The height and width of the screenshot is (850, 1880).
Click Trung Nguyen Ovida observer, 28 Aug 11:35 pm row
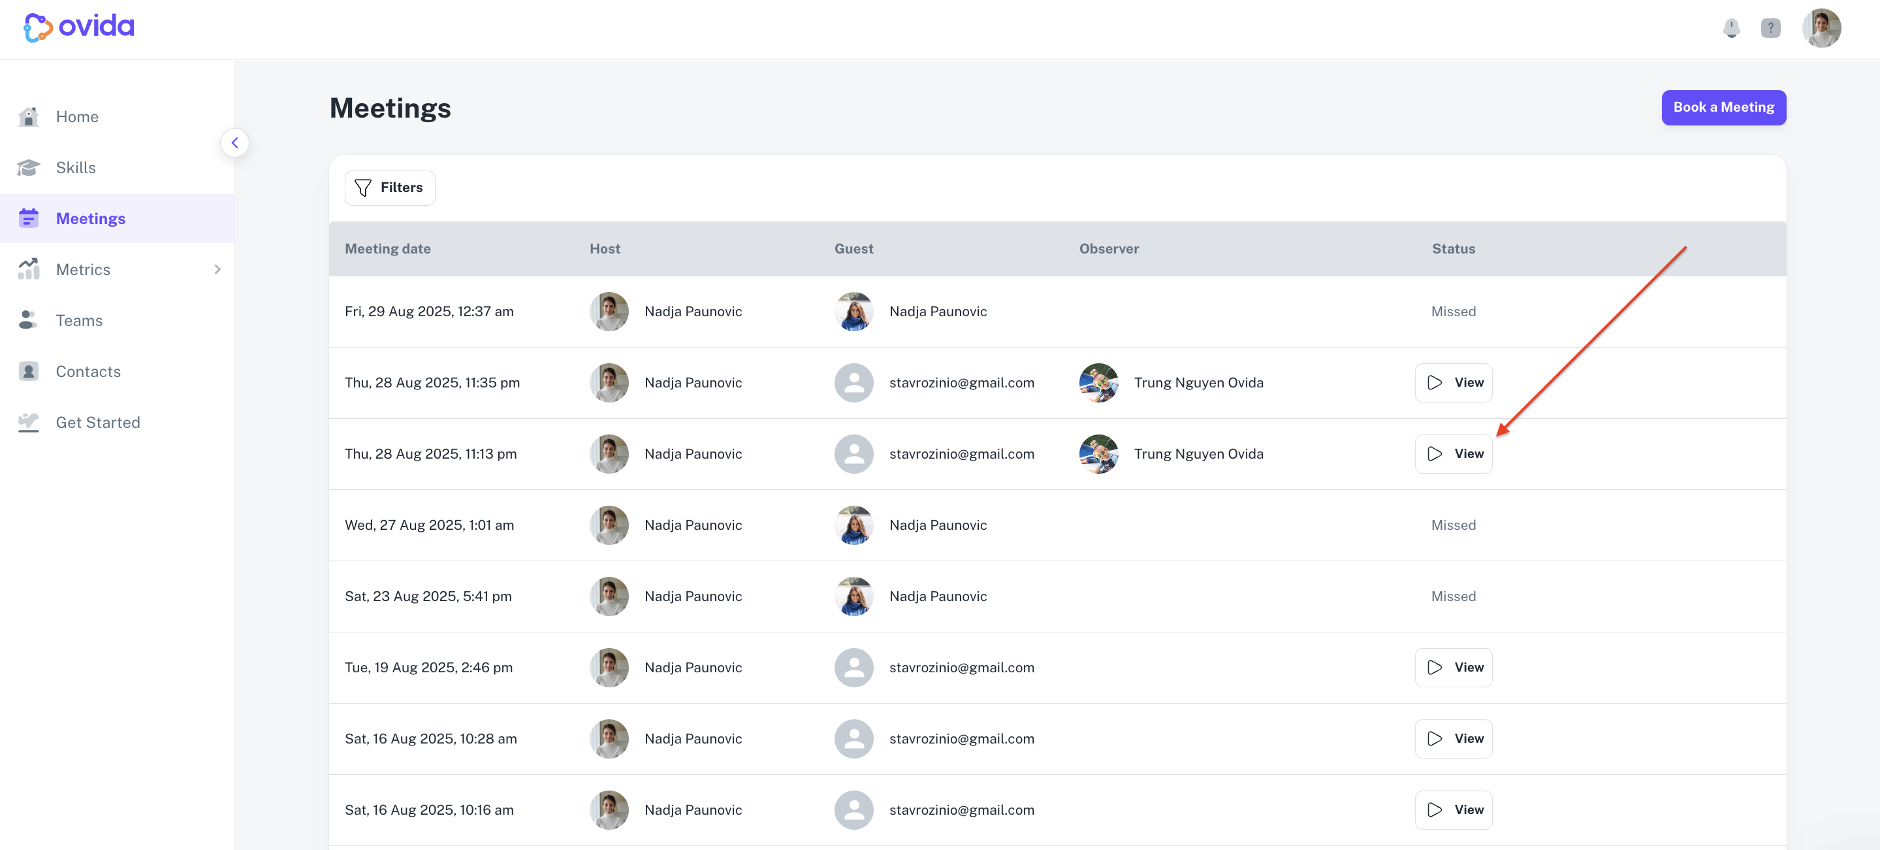[1198, 383]
